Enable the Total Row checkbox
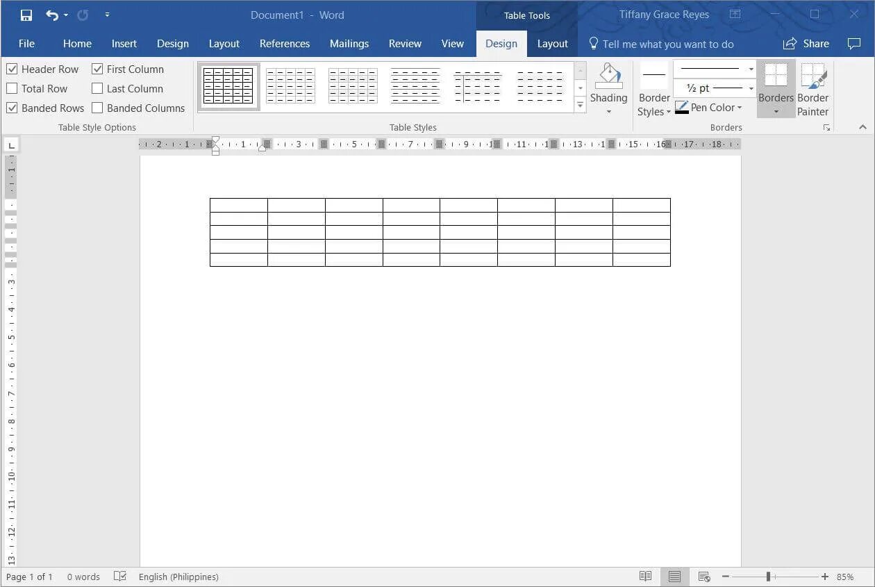Viewport: 875px width, 587px height. (12, 88)
